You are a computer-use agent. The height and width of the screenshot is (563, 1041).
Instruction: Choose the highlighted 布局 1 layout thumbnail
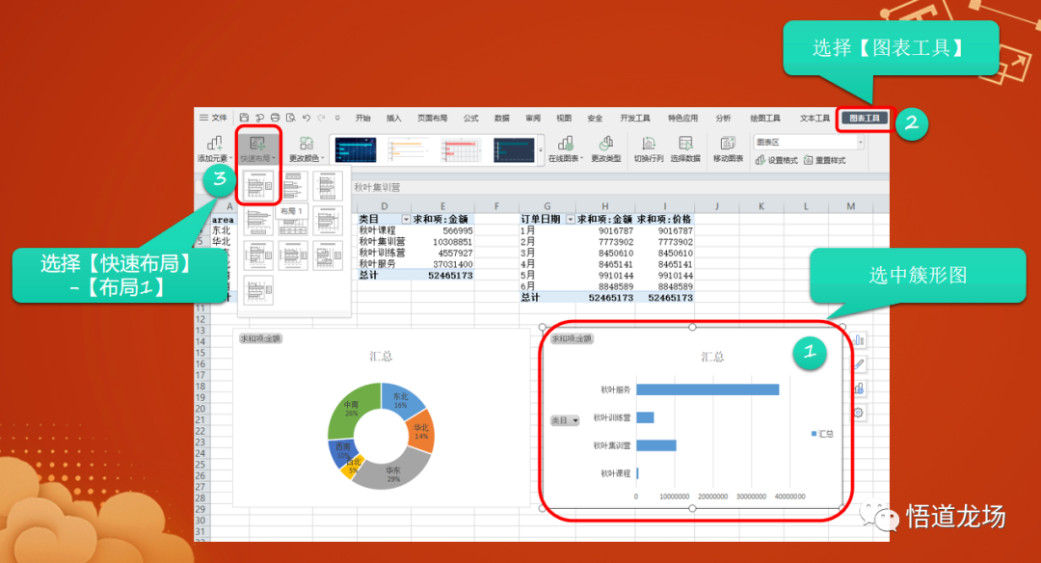click(258, 186)
